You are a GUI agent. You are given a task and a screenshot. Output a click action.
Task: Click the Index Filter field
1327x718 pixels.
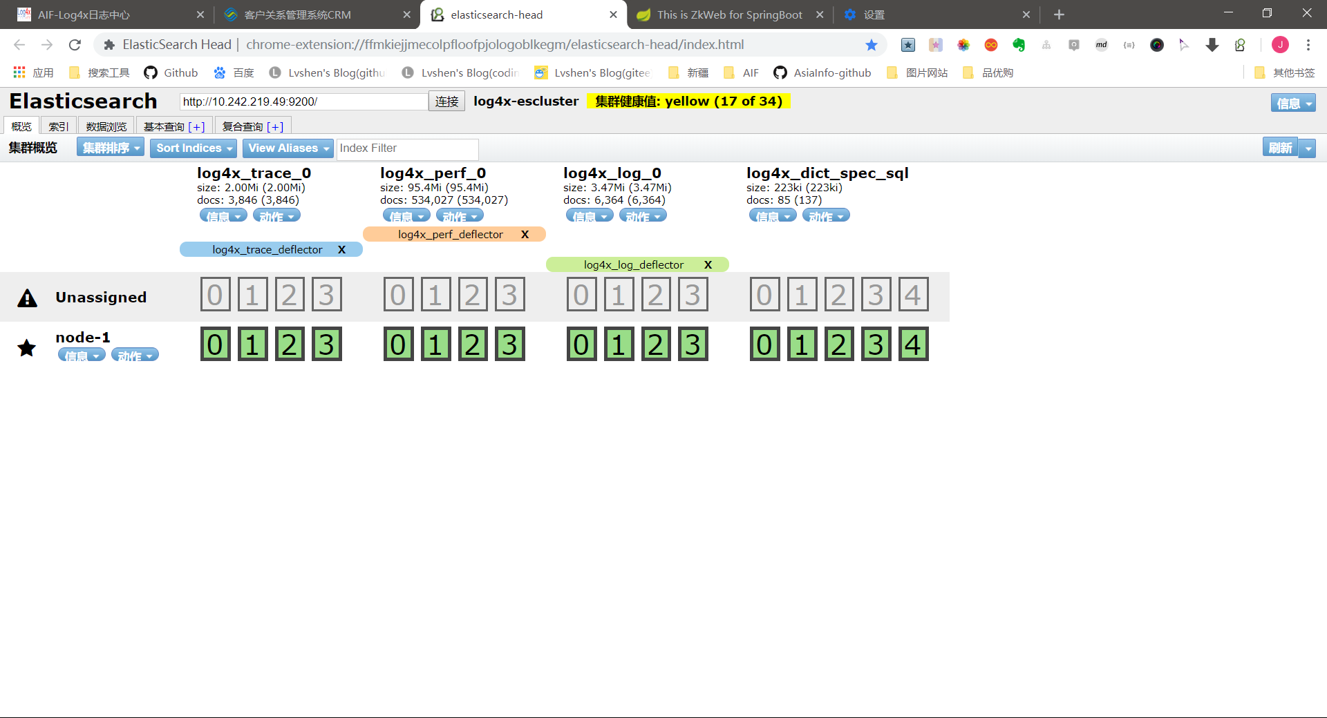pyautogui.click(x=408, y=148)
